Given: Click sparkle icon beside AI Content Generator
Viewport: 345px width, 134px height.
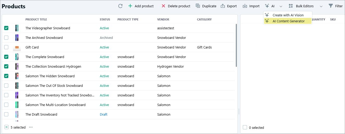Looking at the screenshot, I should [267, 21].
